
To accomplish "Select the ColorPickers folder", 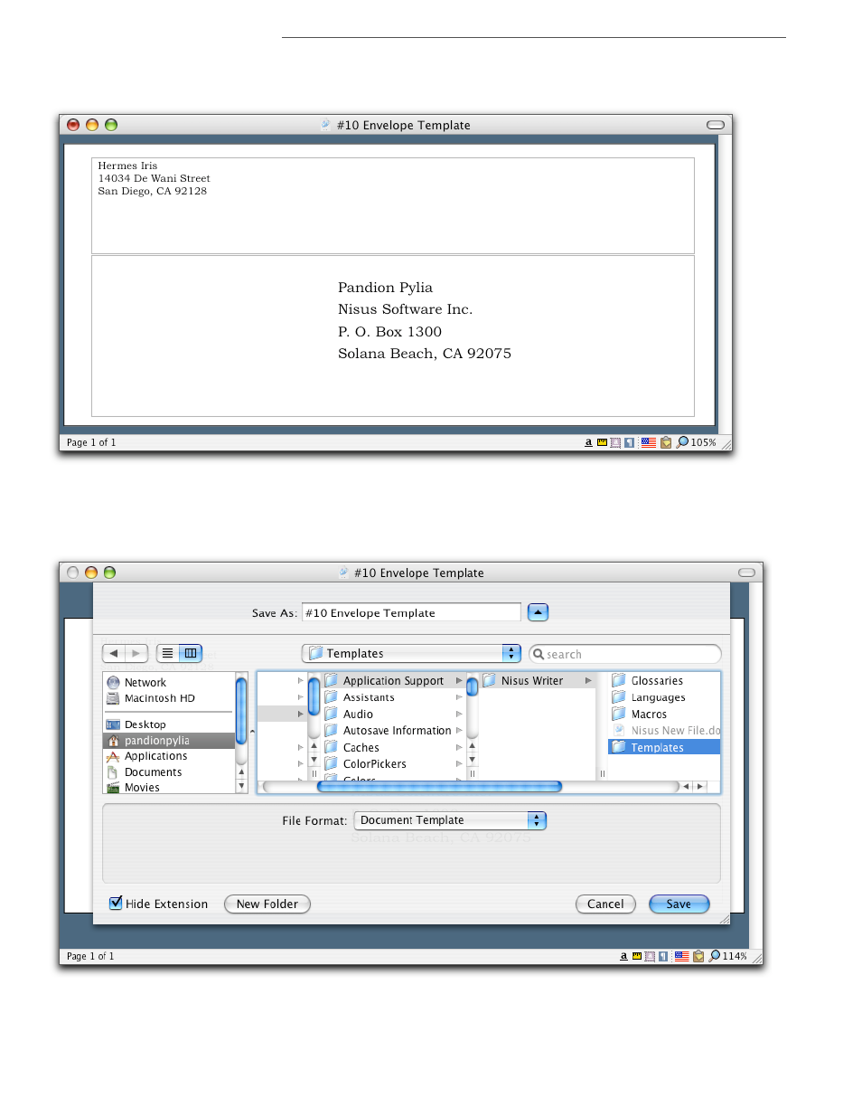I will tap(393, 763).
